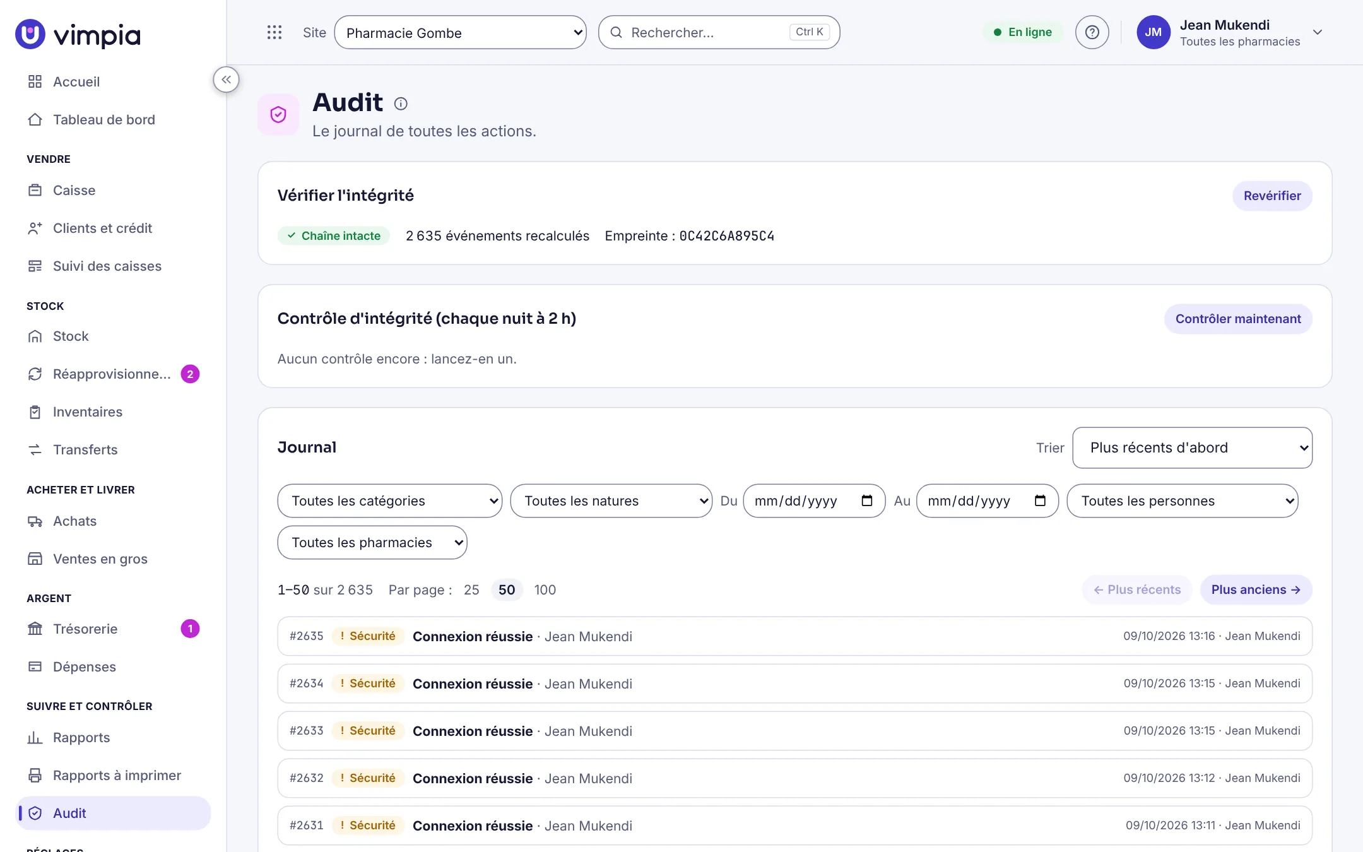This screenshot has height=852, width=1363.
Task: Click the JM user avatar
Action: click(1153, 32)
